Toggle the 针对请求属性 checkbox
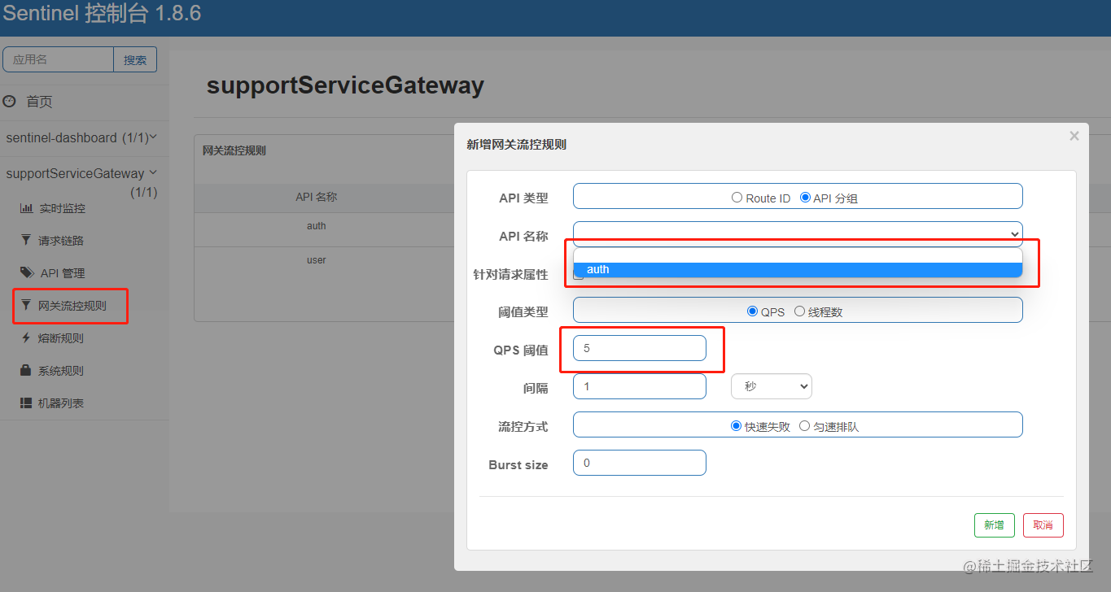Image resolution: width=1111 pixels, height=592 pixels. (x=578, y=275)
